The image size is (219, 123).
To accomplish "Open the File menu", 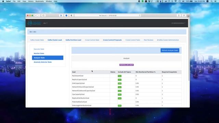I will click(14, 1).
